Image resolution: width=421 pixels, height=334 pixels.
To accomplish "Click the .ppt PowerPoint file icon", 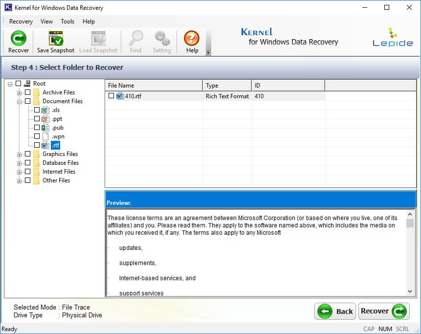I will click(45, 119).
